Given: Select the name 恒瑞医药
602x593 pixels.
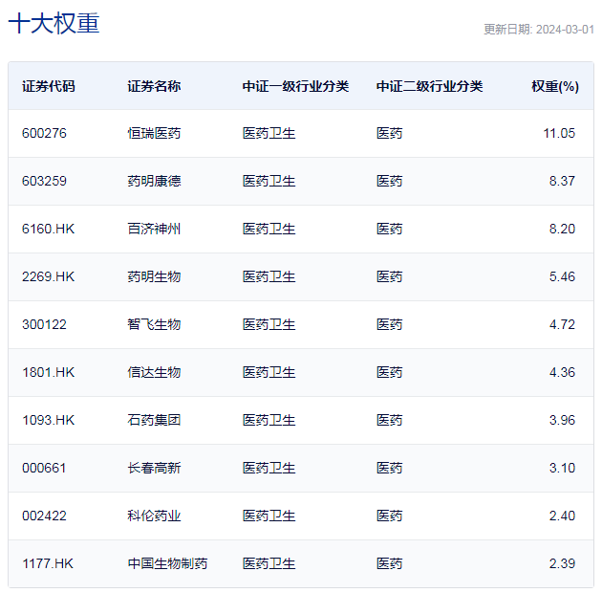Looking at the screenshot, I should pyautogui.click(x=154, y=133).
